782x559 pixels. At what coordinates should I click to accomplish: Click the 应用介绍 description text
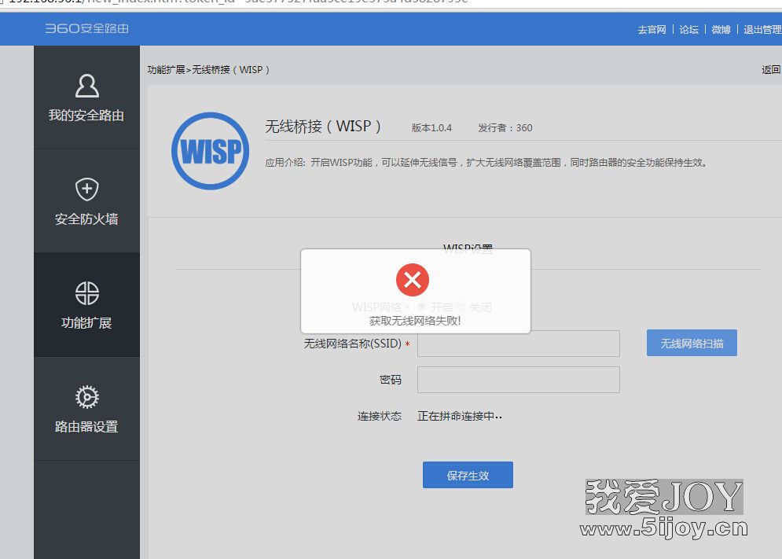pyautogui.click(x=486, y=162)
